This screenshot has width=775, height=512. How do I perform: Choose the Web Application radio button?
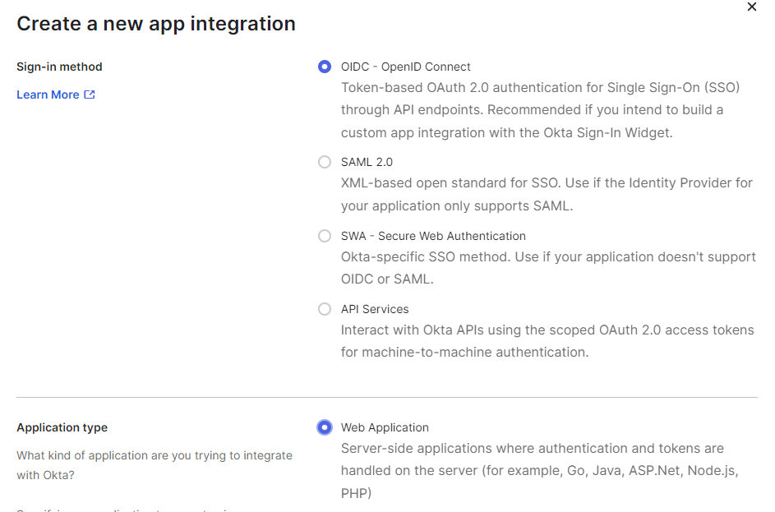click(325, 427)
